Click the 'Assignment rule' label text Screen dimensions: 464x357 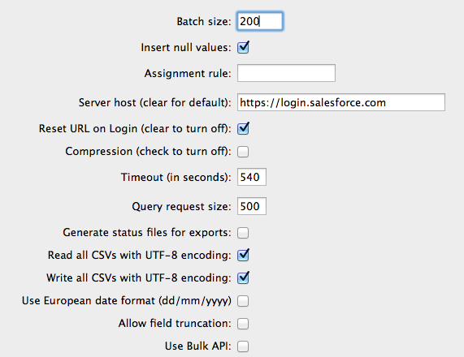click(188, 73)
